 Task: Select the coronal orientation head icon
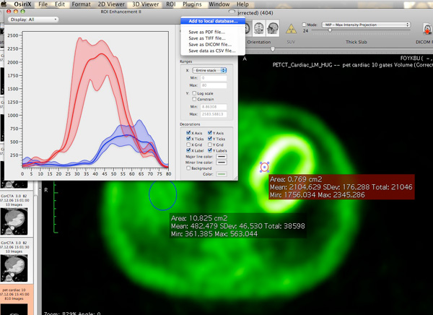tap(259, 28)
